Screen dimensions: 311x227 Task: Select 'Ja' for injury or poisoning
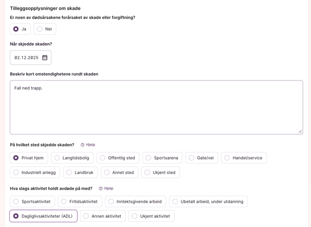[x=16, y=29]
